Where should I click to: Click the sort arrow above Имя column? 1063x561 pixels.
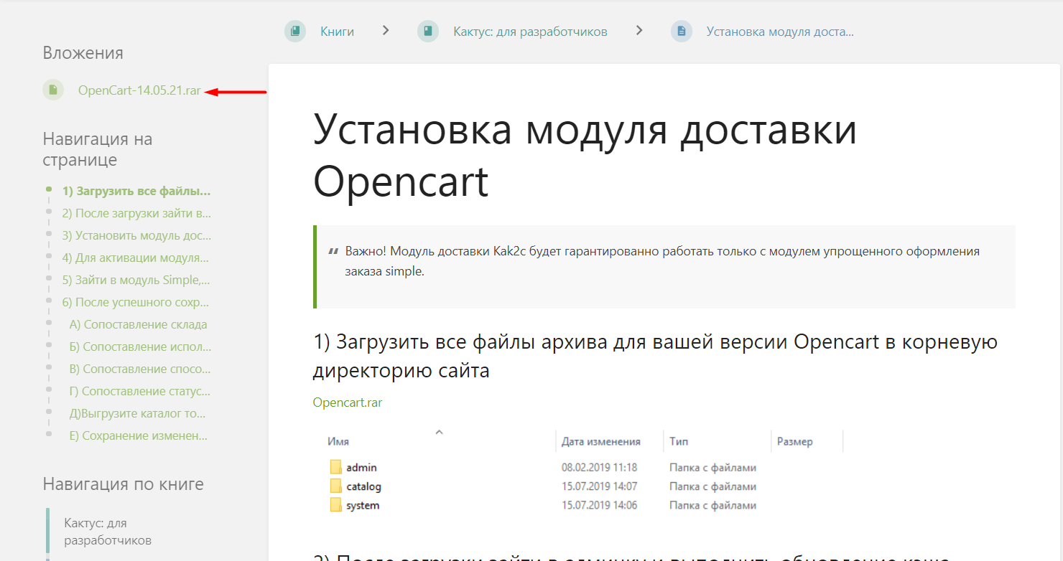(x=440, y=432)
